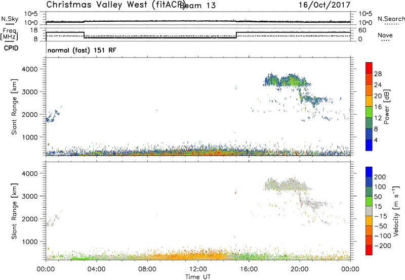The image size is (405, 280).
Task: Click the '04:00' time axis tick label
Action: pos(96,269)
